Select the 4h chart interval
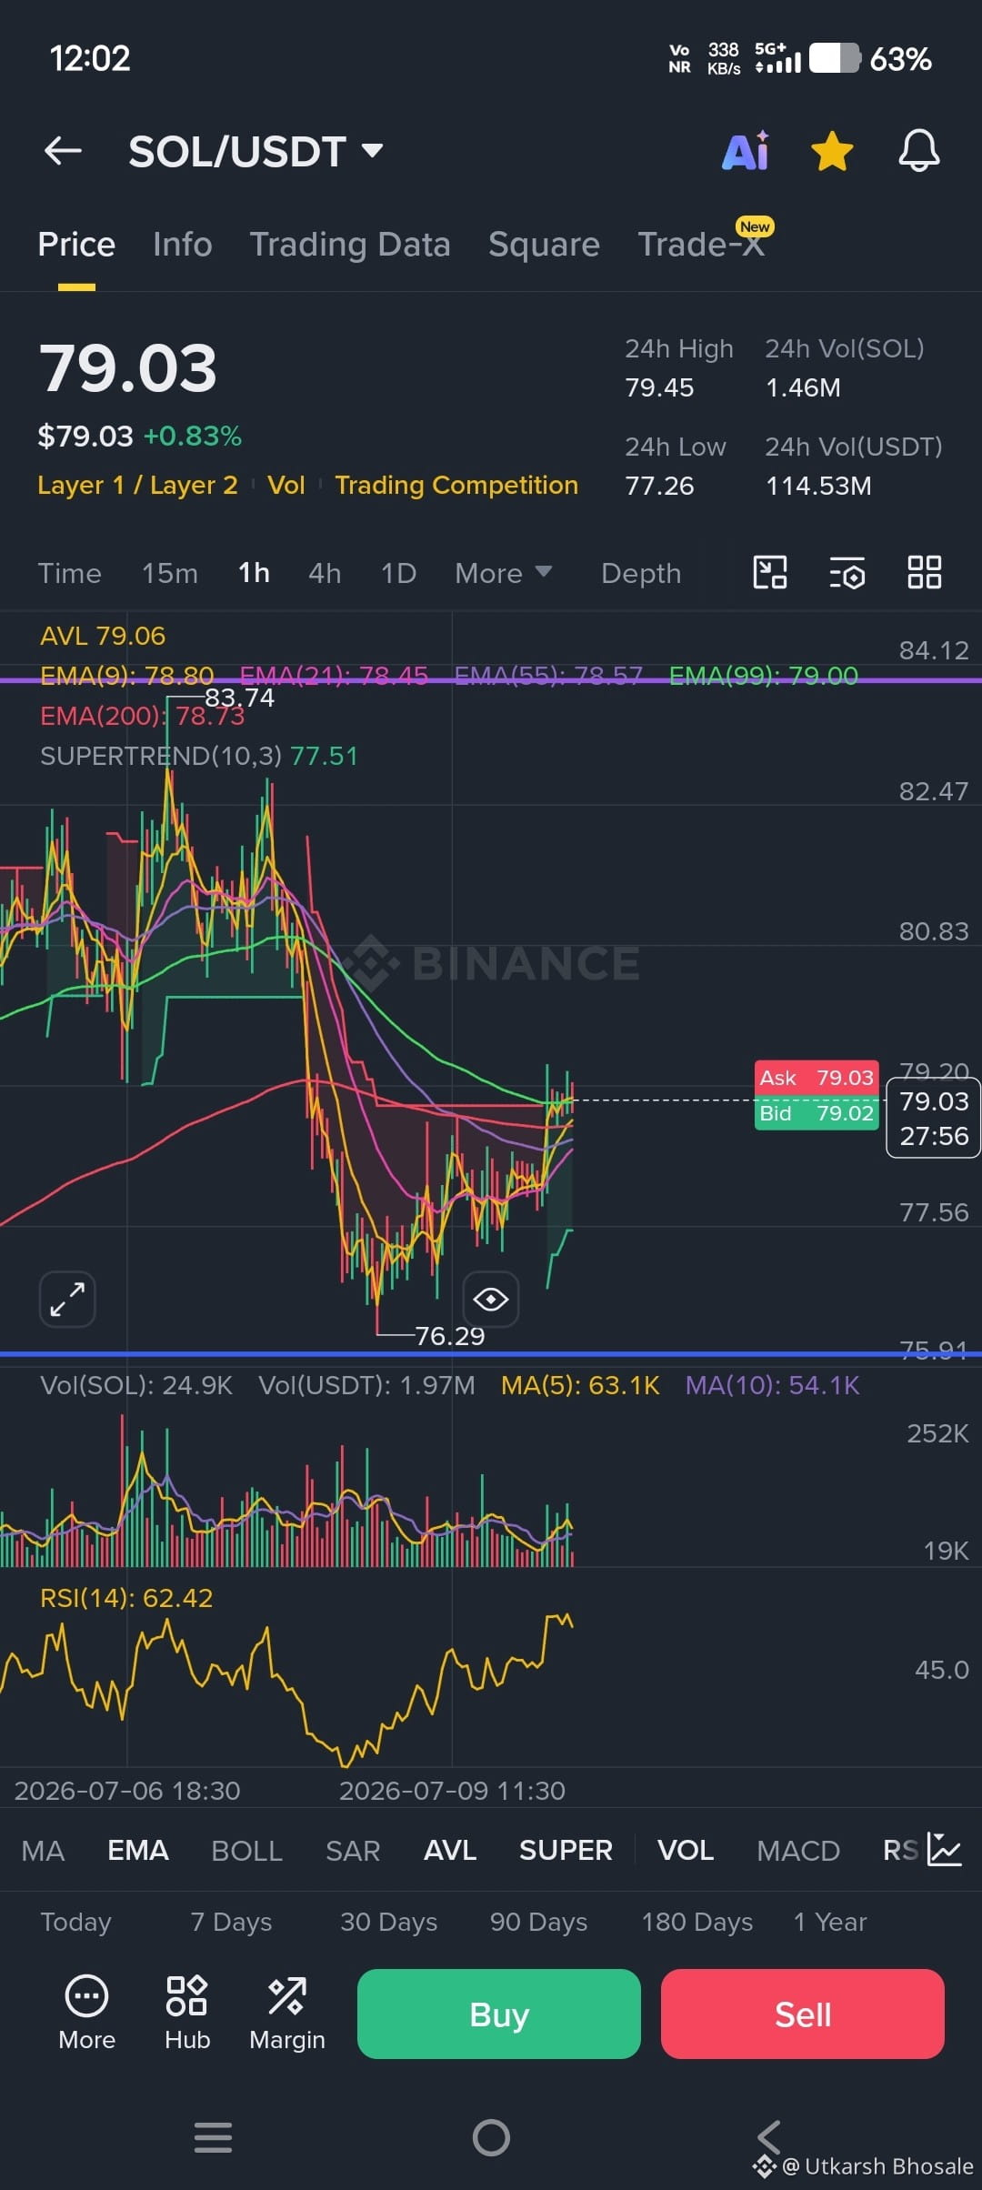The width and height of the screenshot is (982, 2190). click(x=325, y=574)
